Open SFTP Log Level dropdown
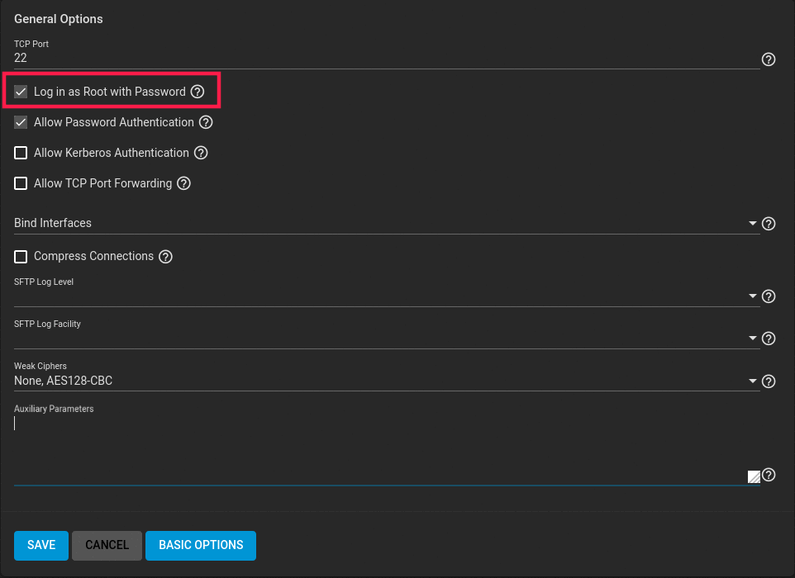This screenshot has width=795, height=578. click(752, 296)
